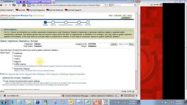Image resolution: width=187 pixels, height=105 pixels.
Task: Open the Red Hat Support bookmark
Action: (73, 10)
